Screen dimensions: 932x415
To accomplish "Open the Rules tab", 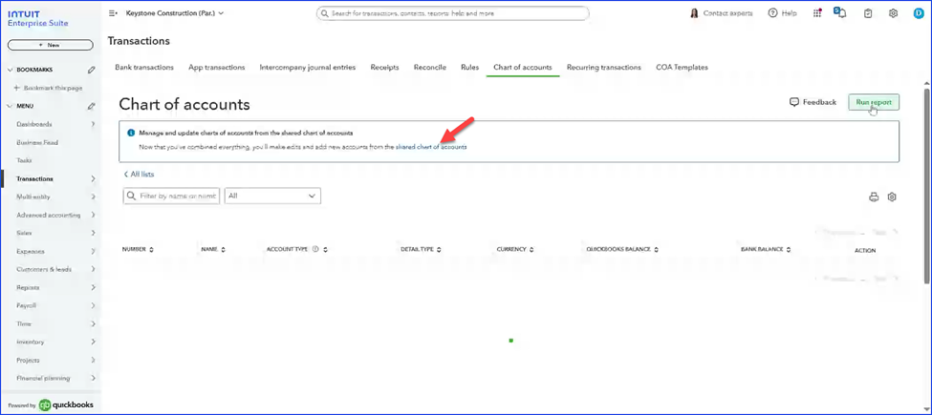I will [x=469, y=68].
